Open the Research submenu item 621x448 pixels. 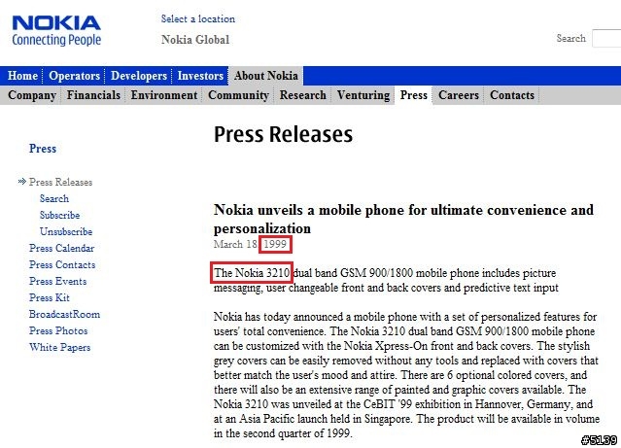[303, 95]
